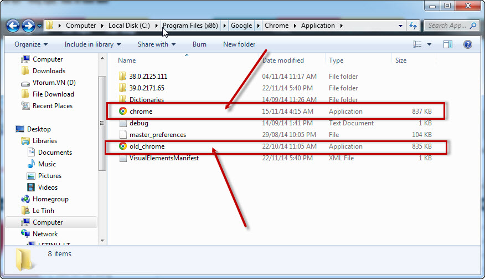485x279 pixels.
Task: Click Application breadcrumb segment
Action: click(x=318, y=26)
